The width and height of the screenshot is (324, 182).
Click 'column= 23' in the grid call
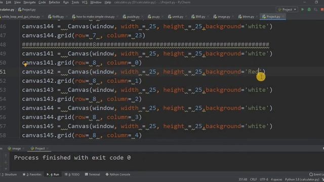pyautogui.click(x=124, y=35)
